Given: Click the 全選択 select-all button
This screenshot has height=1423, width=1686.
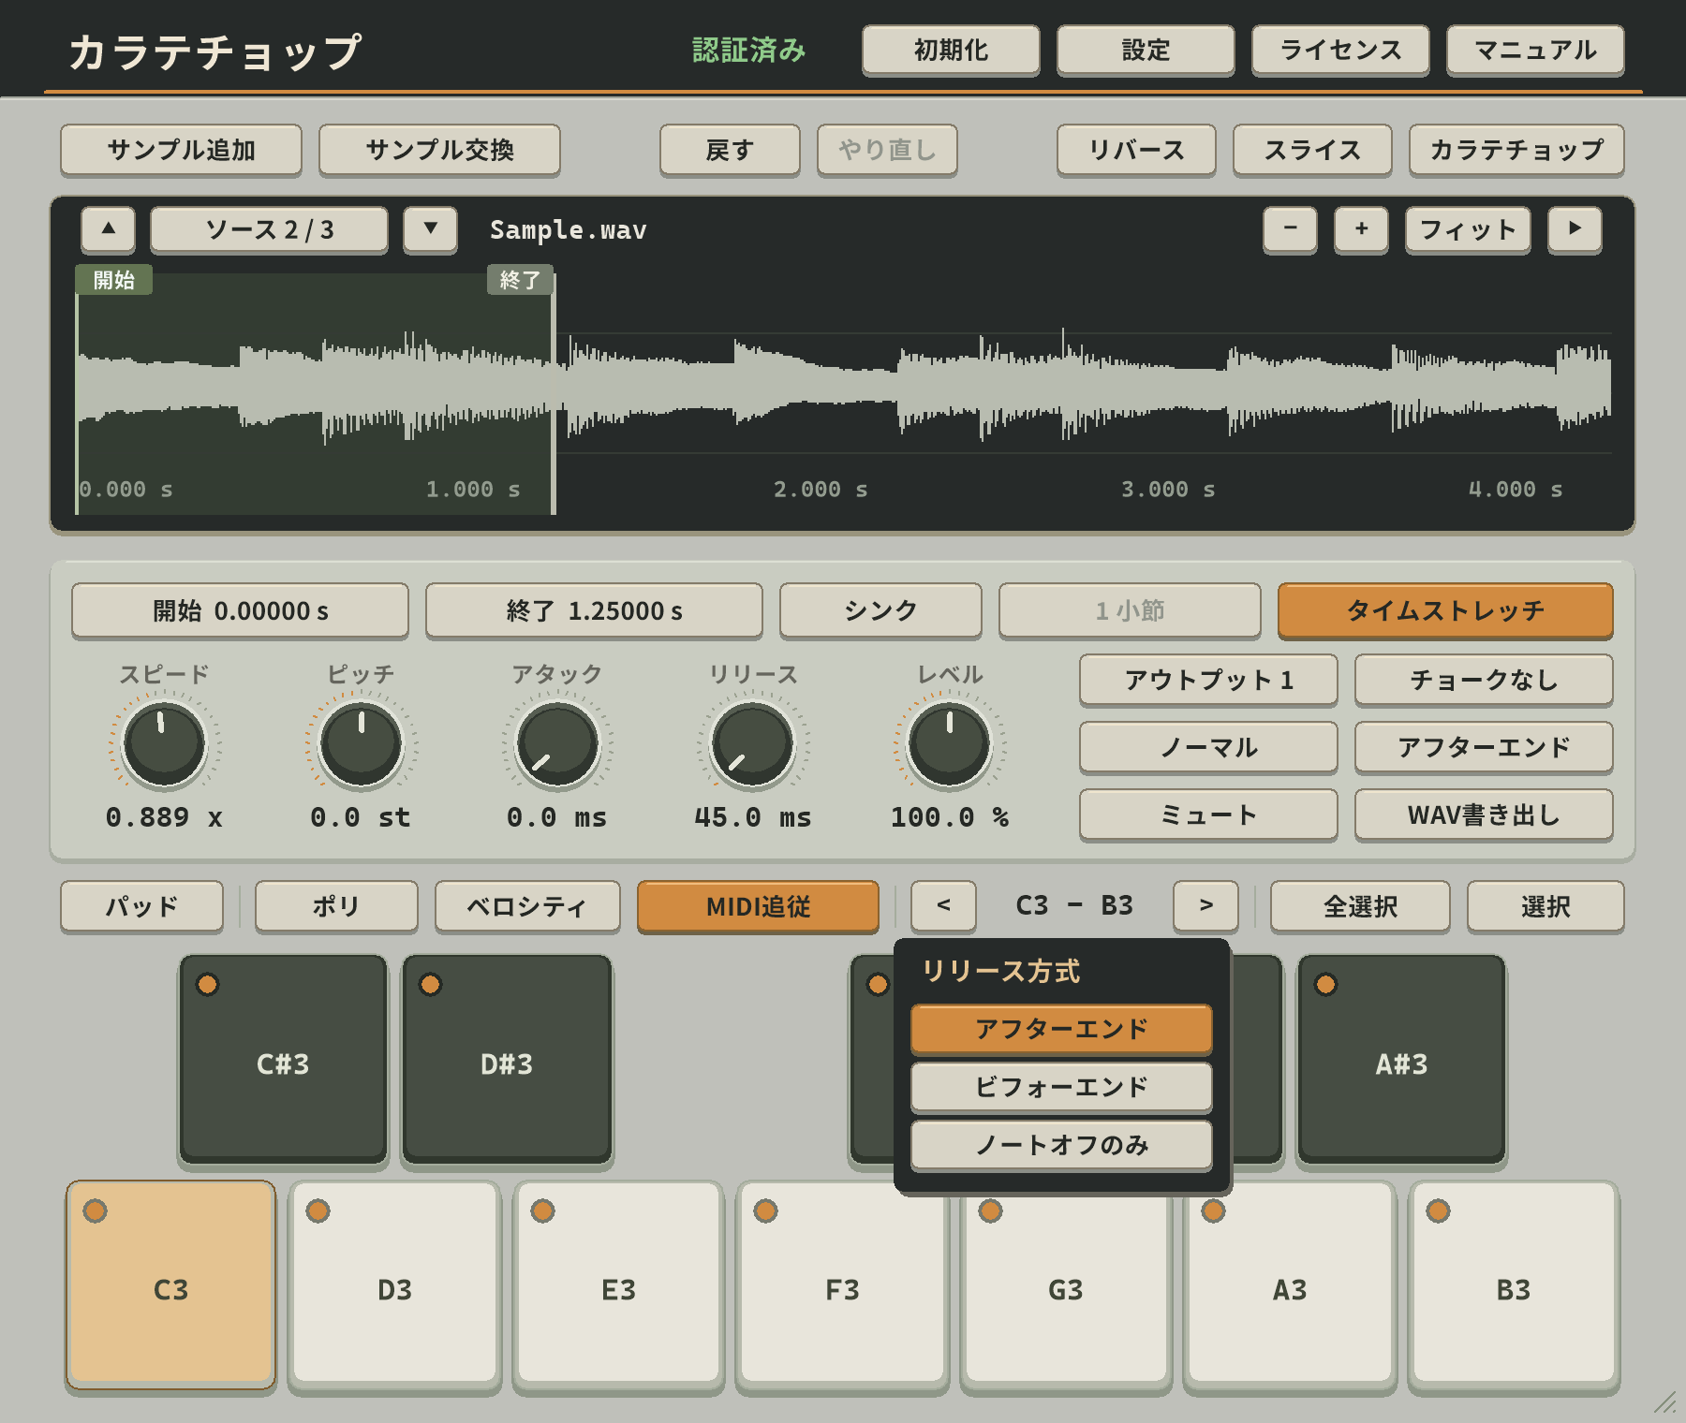Looking at the screenshot, I should coord(1360,905).
